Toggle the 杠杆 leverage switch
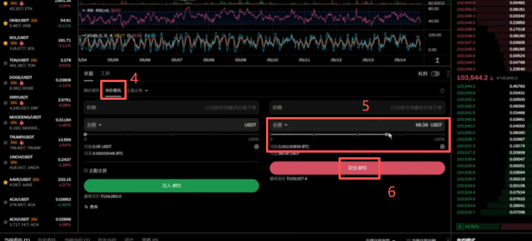 pos(435,73)
